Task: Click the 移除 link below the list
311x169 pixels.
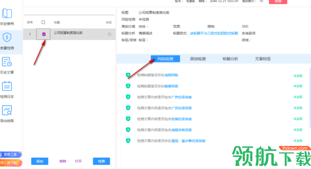Action: tap(63, 161)
